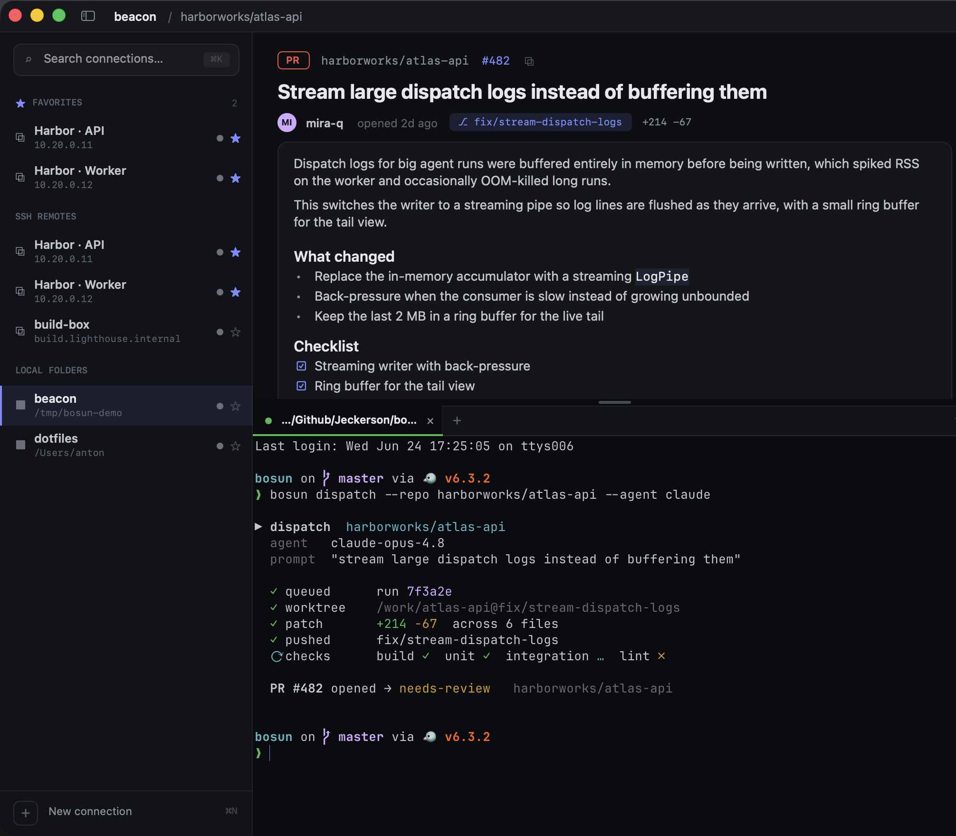The image size is (956, 836).
Task: Toggle 'Streaming writer with back-pressure' checkbox
Action: tap(301, 366)
